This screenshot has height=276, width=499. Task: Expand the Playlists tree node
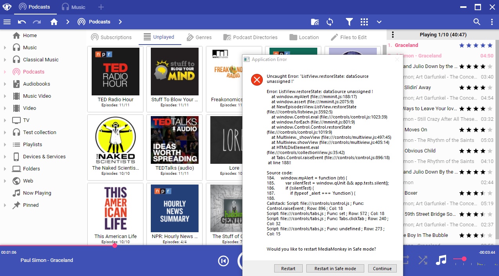(x=5, y=145)
